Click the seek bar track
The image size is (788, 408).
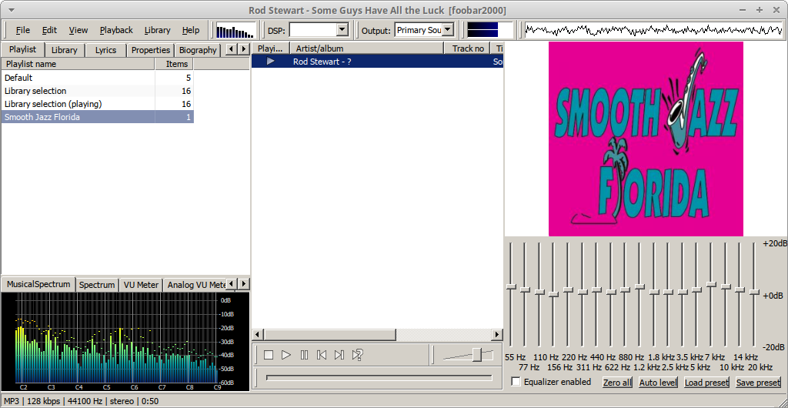[379, 377]
